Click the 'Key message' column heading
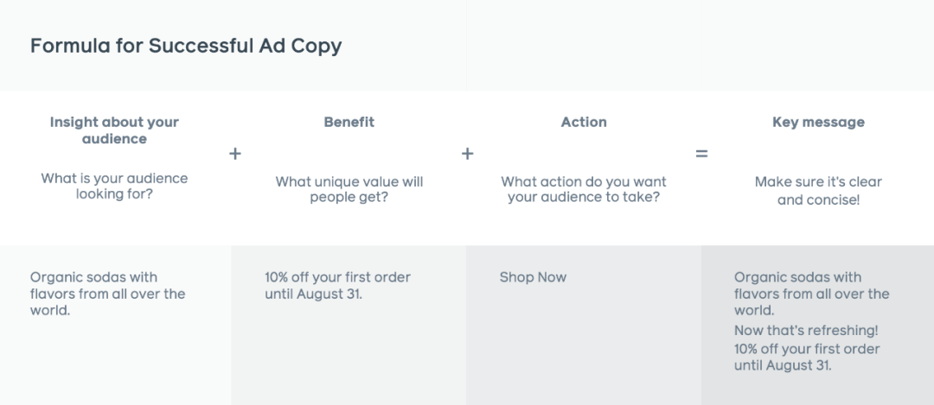Viewport: 934px width, 405px height. click(818, 122)
